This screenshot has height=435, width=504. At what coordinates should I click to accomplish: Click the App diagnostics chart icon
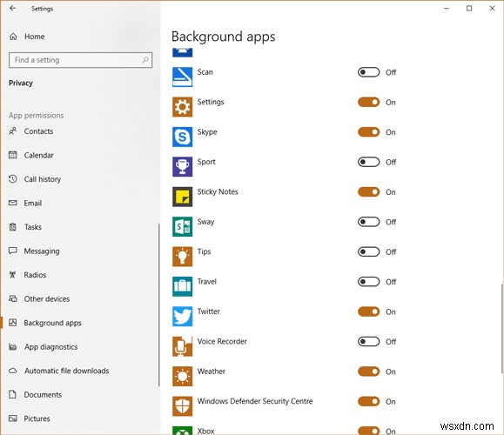12,346
